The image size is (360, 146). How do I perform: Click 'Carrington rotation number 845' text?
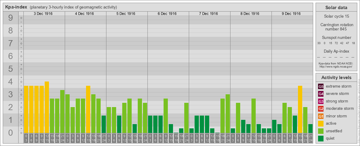[x=336, y=27]
